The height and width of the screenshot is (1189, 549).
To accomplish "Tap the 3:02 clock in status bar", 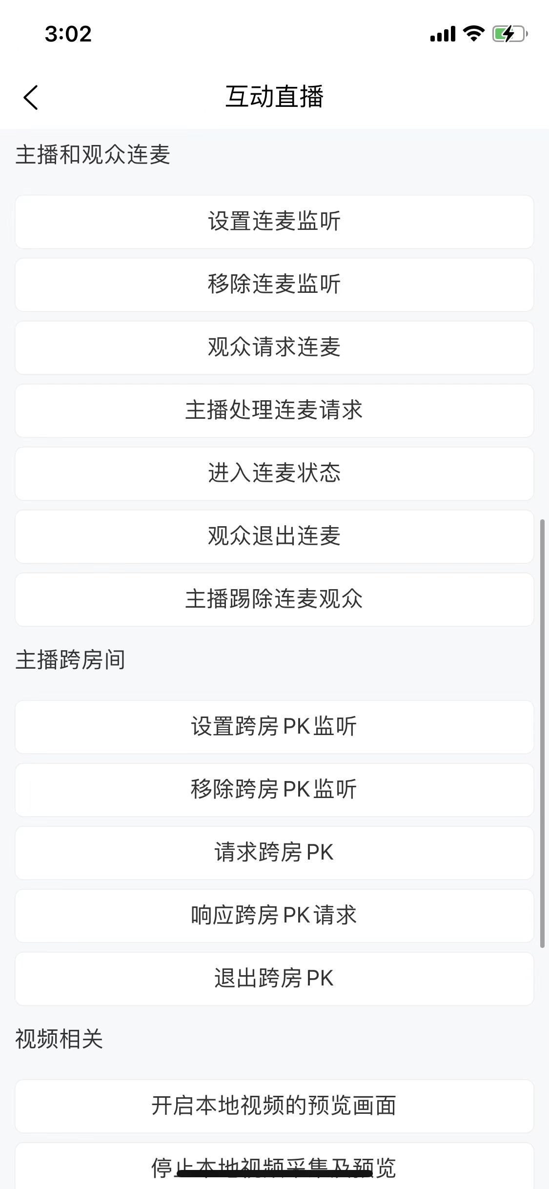I will tap(68, 34).
